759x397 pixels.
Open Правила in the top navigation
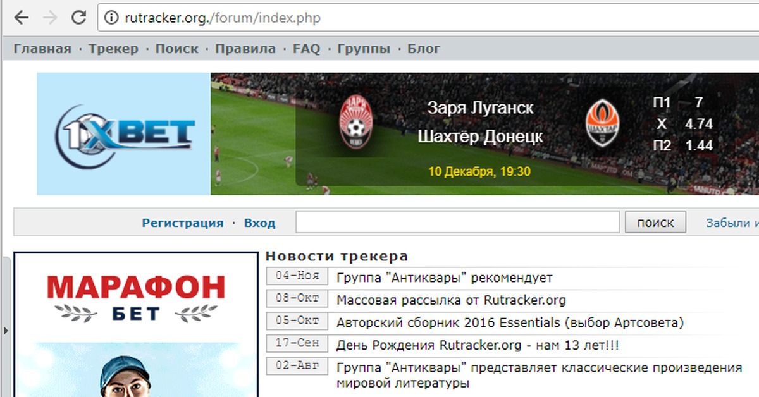point(245,49)
